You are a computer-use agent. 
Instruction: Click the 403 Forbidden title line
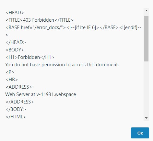pos(40,20)
